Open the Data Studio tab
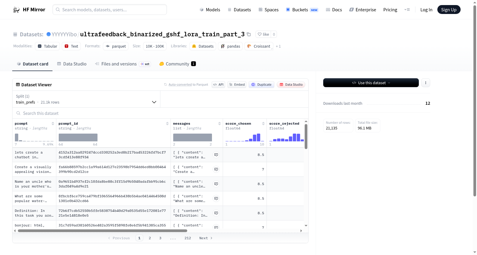This screenshot has width=477, height=255. 72,64
